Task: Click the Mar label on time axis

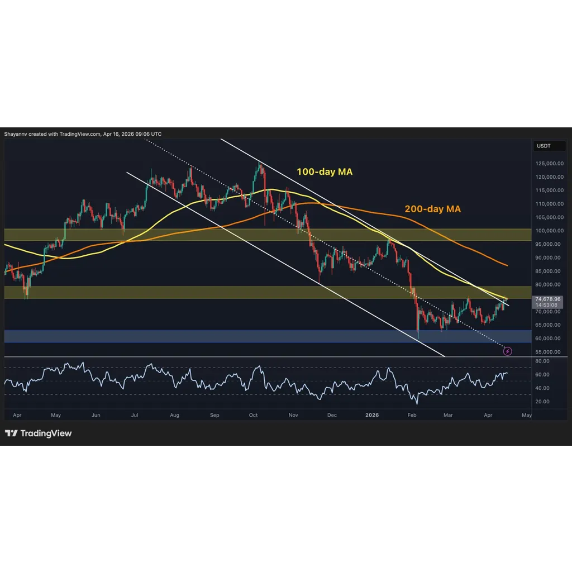Action: click(x=448, y=415)
